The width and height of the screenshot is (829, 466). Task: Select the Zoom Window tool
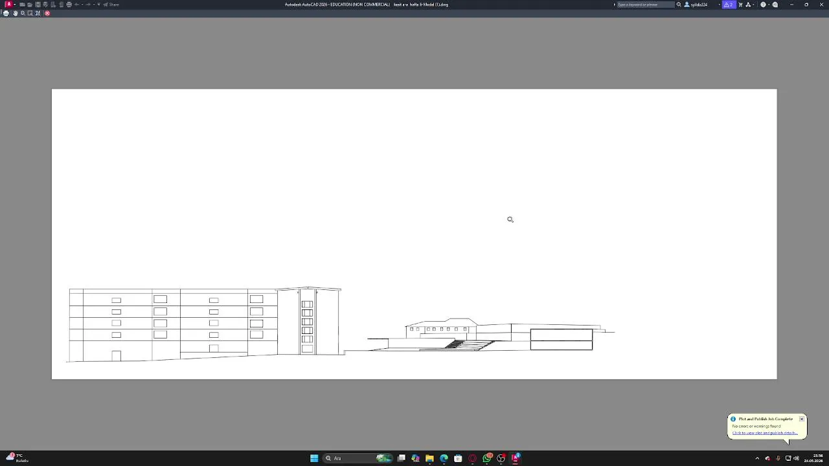pyautogui.click(x=30, y=13)
